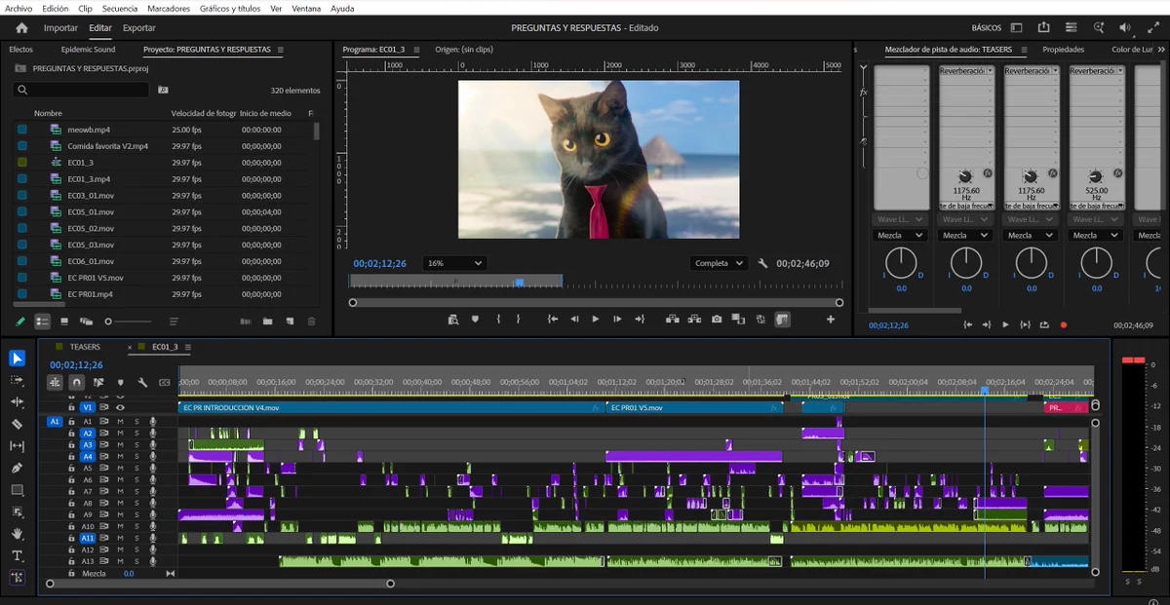The image size is (1170, 605).
Task: Open the Archivo menu
Action: (19, 8)
